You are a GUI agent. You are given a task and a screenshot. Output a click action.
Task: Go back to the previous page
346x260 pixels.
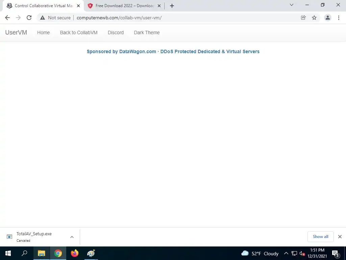[x=7, y=18]
